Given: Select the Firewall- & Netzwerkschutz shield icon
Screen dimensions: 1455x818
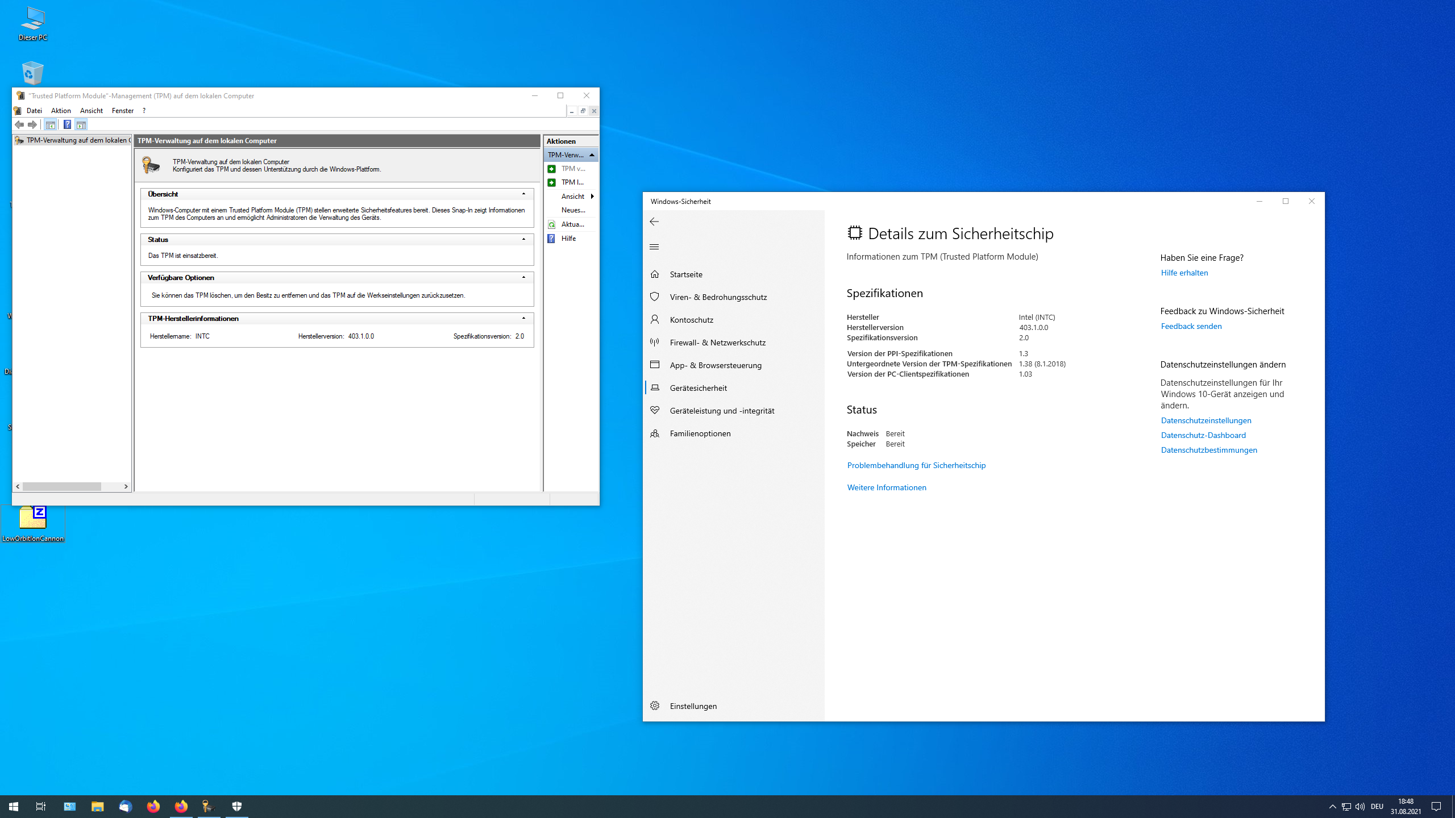Looking at the screenshot, I should (655, 343).
